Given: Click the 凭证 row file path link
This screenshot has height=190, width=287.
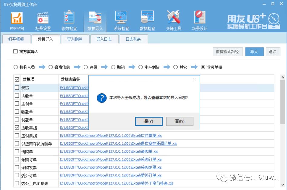Looking at the screenshot, I should click(74, 88).
